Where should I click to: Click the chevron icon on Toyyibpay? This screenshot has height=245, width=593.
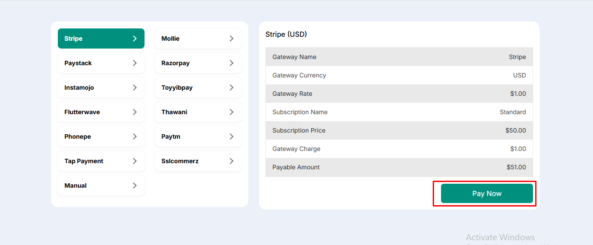pos(232,87)
